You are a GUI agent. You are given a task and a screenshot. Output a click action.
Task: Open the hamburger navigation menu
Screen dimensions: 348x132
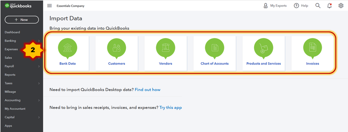pos(49,6)
